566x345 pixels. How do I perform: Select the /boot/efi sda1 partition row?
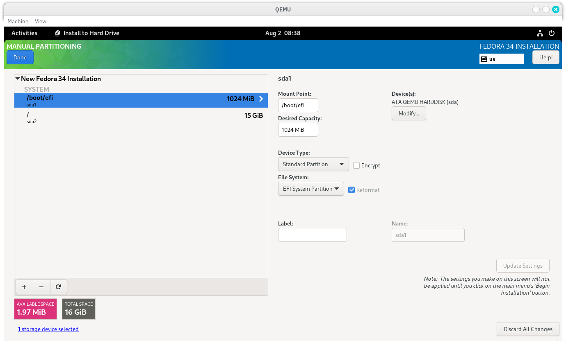[x=141, y=101]
